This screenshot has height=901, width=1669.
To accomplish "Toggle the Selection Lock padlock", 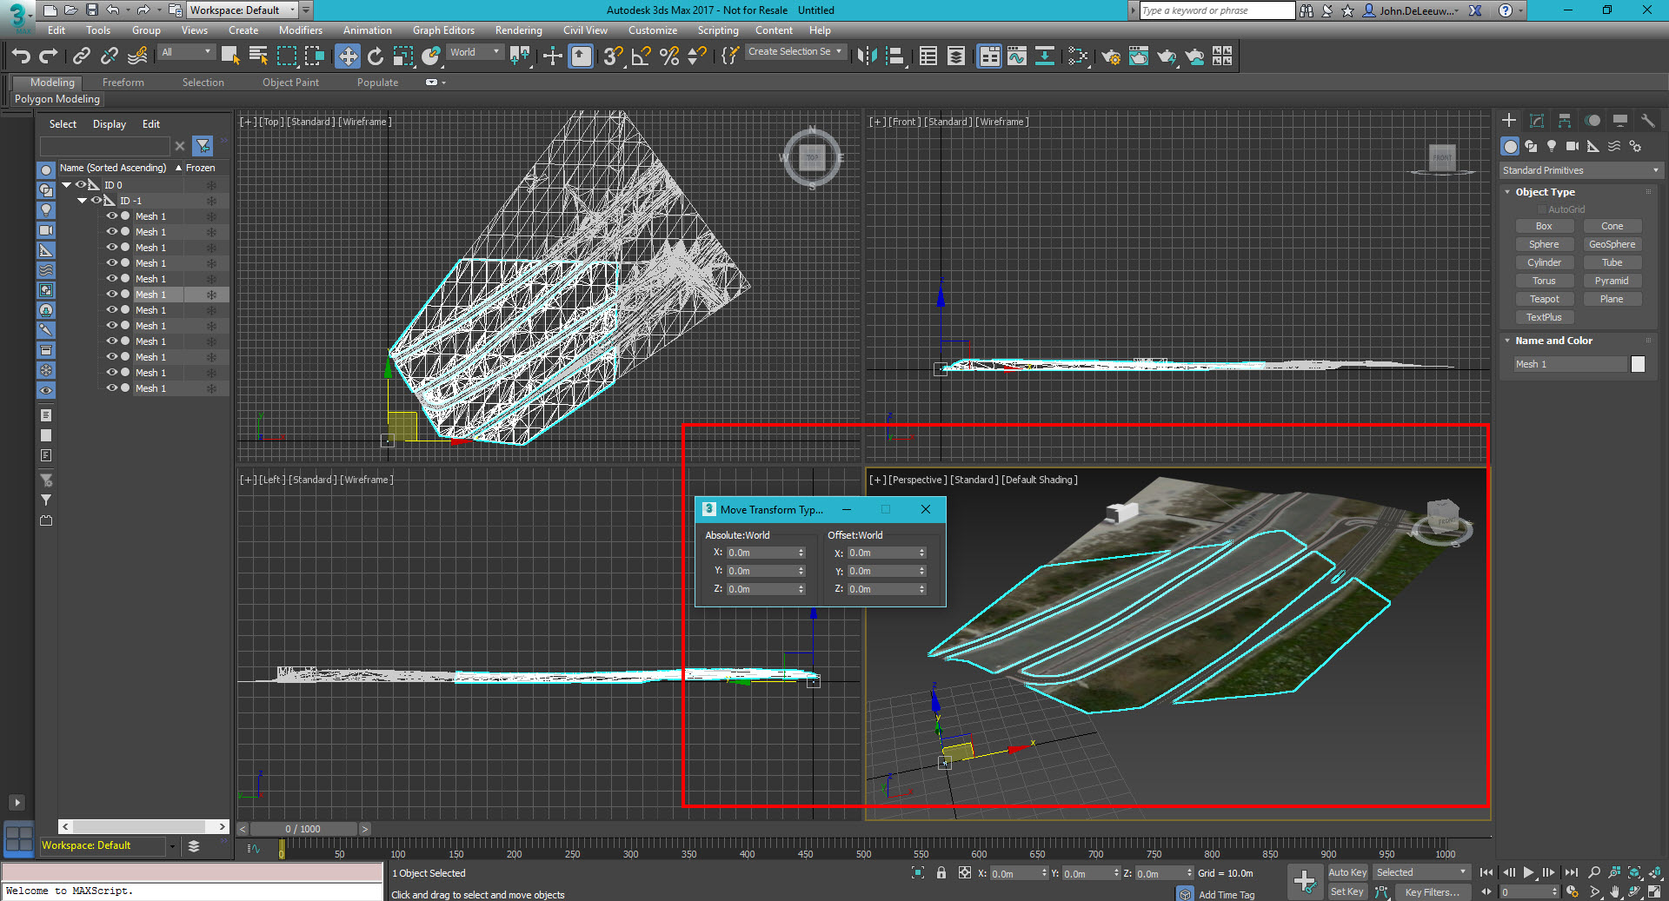I will 941,872.
